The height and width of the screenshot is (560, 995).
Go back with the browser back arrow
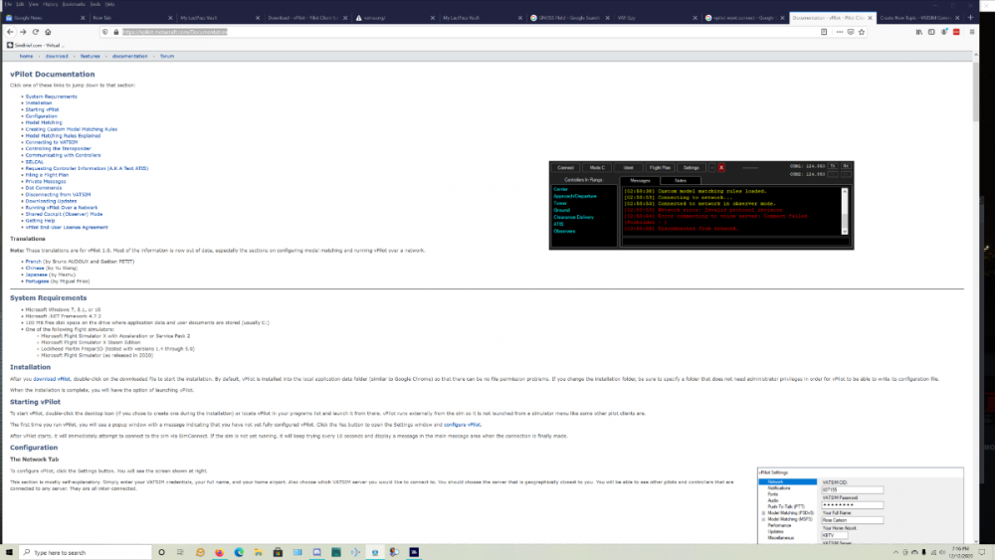pyautogui.click(x=10, y=32)
